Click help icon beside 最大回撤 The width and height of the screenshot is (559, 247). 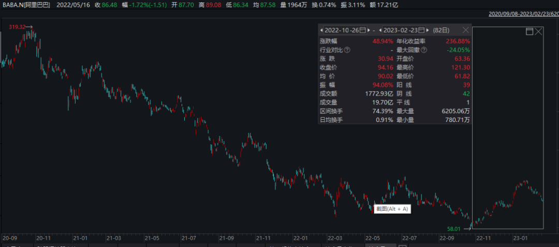[424, 50]
